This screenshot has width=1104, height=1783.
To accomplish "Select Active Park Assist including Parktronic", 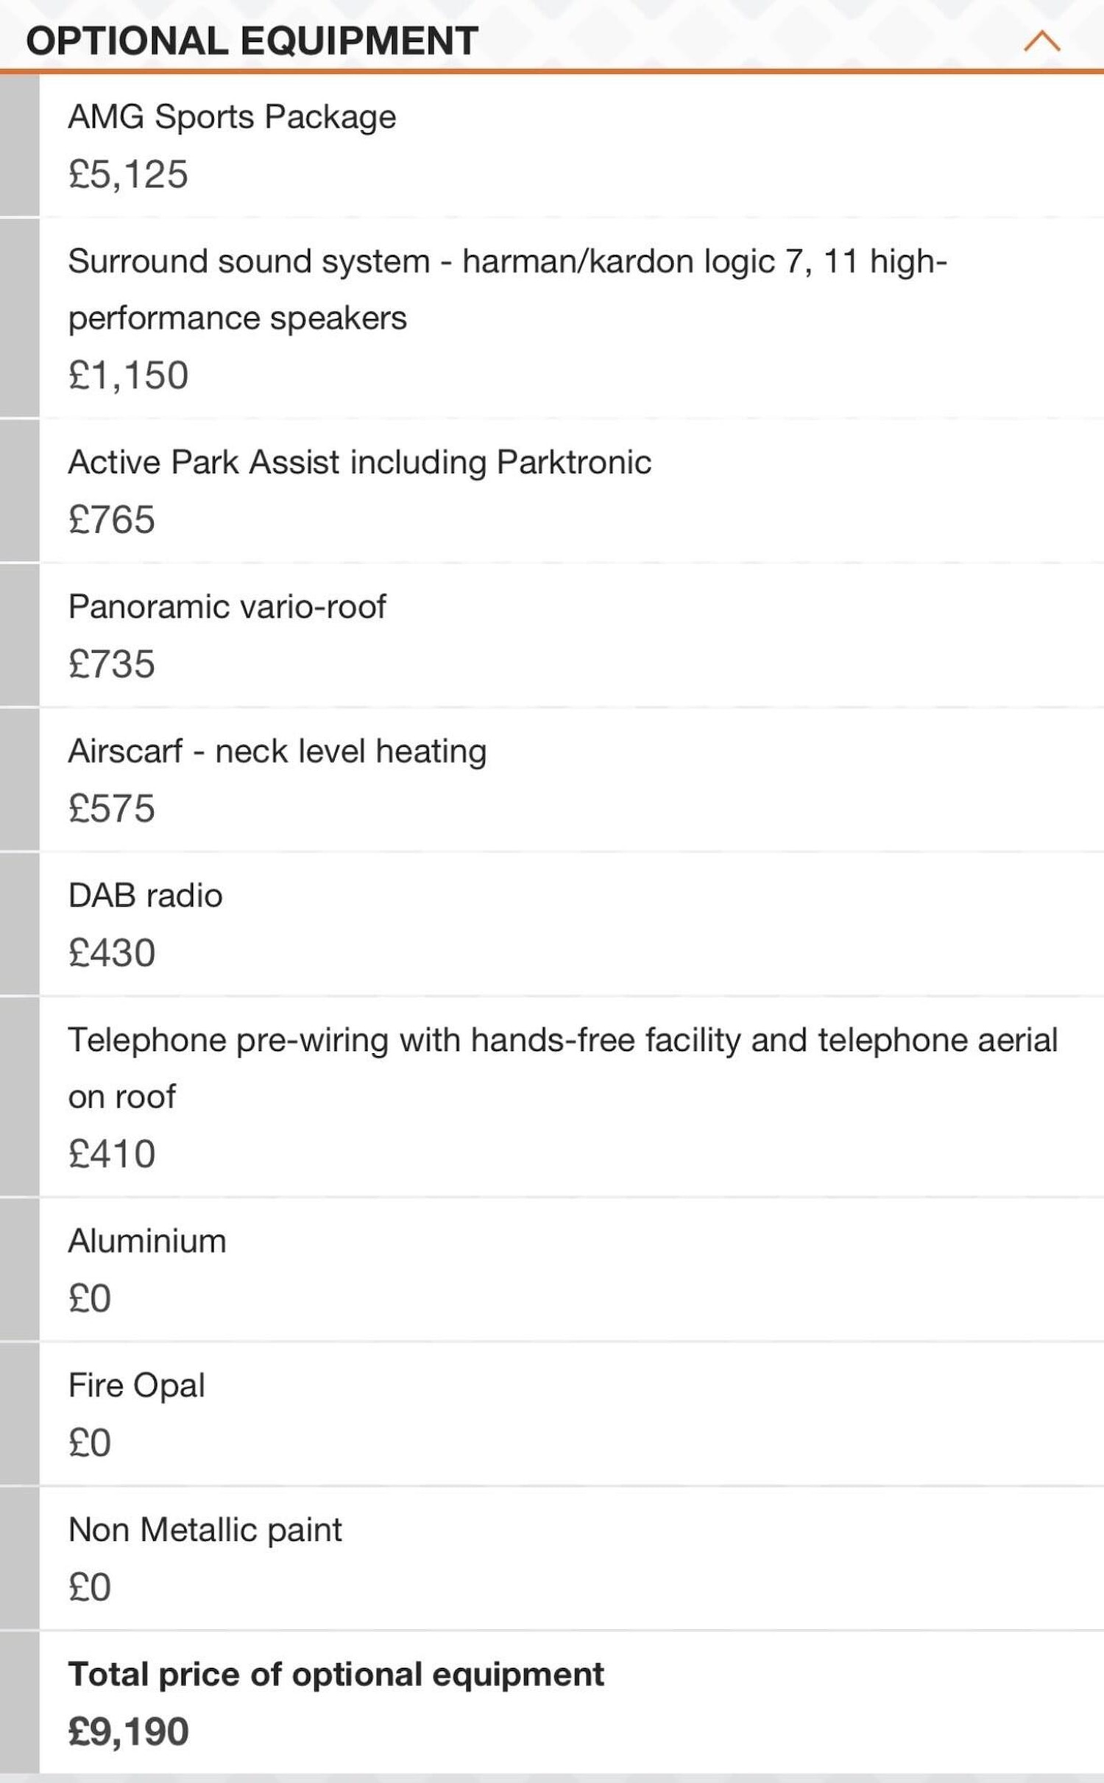I will tap(359, 463).
